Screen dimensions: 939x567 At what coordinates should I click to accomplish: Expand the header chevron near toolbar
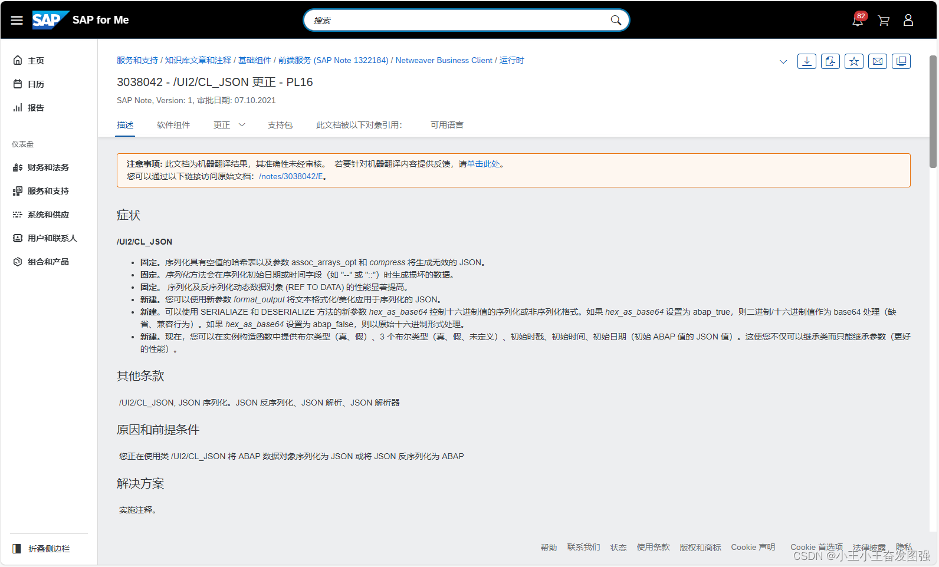tap(783, 61)
